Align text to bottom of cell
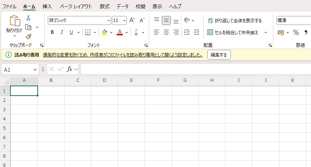 176,20
